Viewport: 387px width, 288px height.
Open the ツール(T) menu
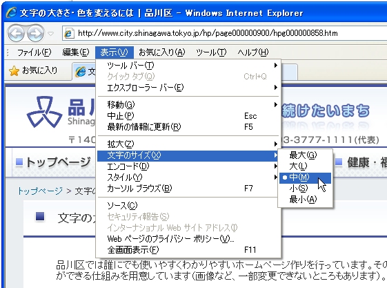tap(211, 52)
